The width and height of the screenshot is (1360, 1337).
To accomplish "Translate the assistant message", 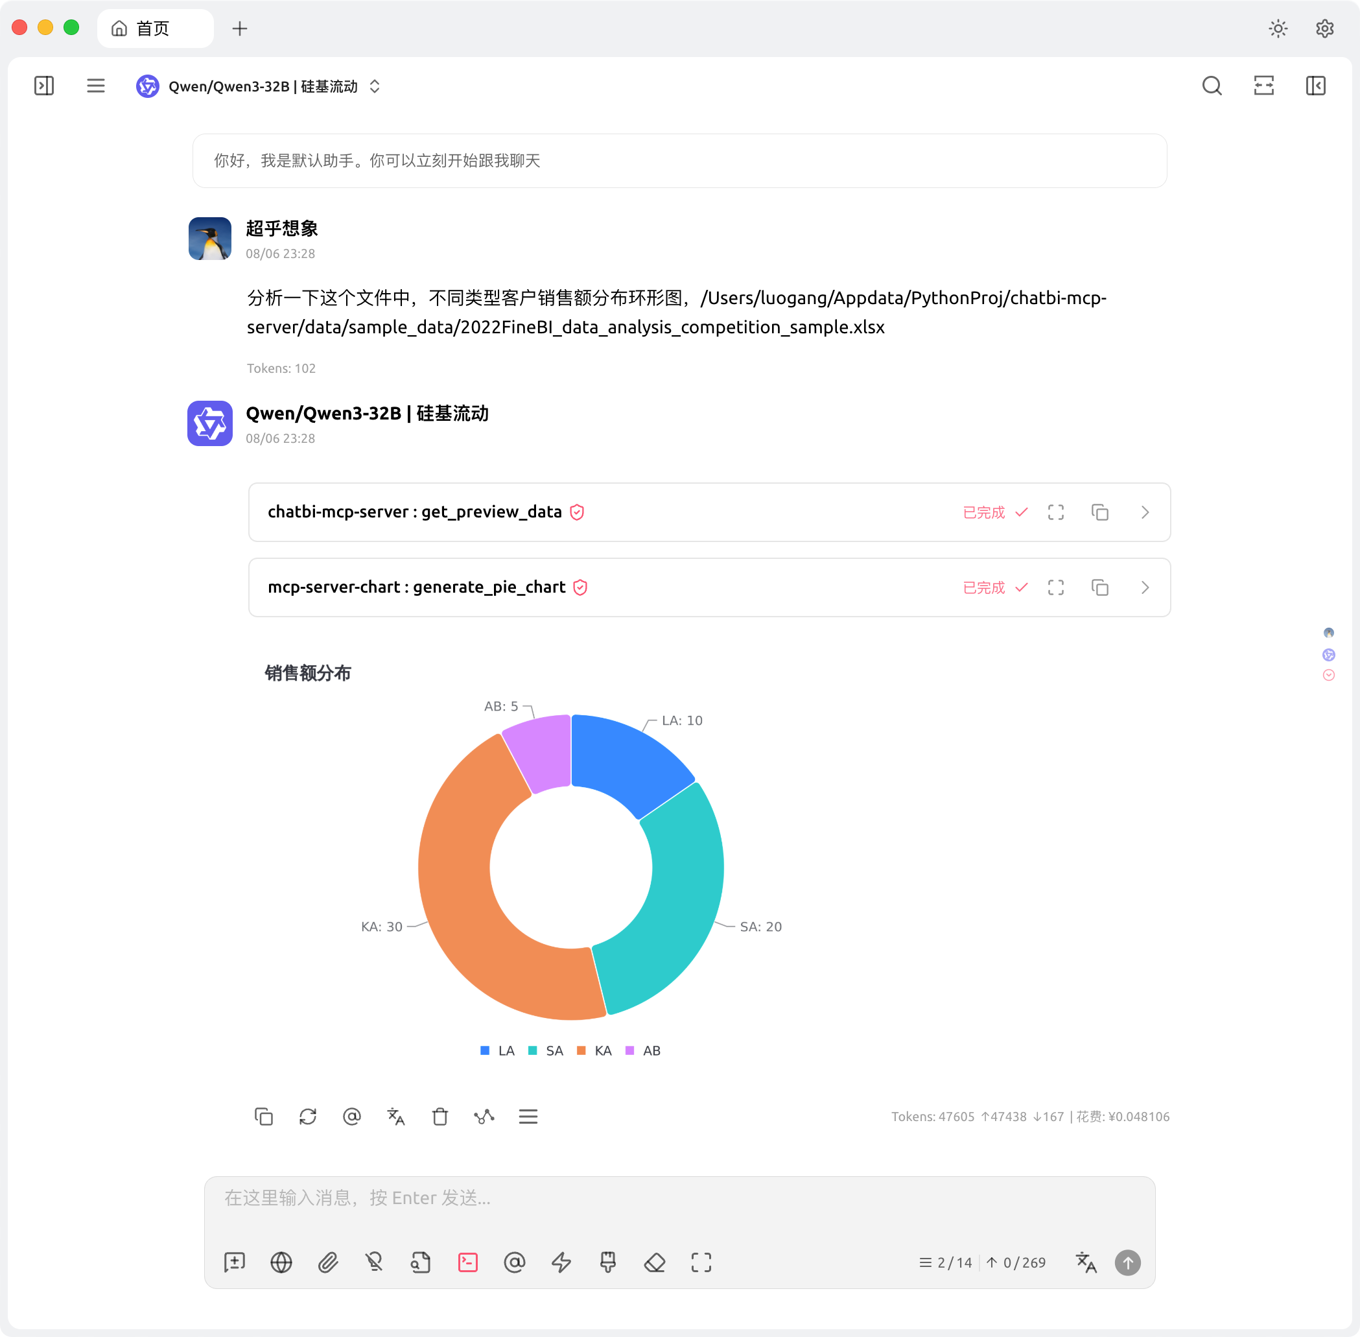I will 395,1117.
